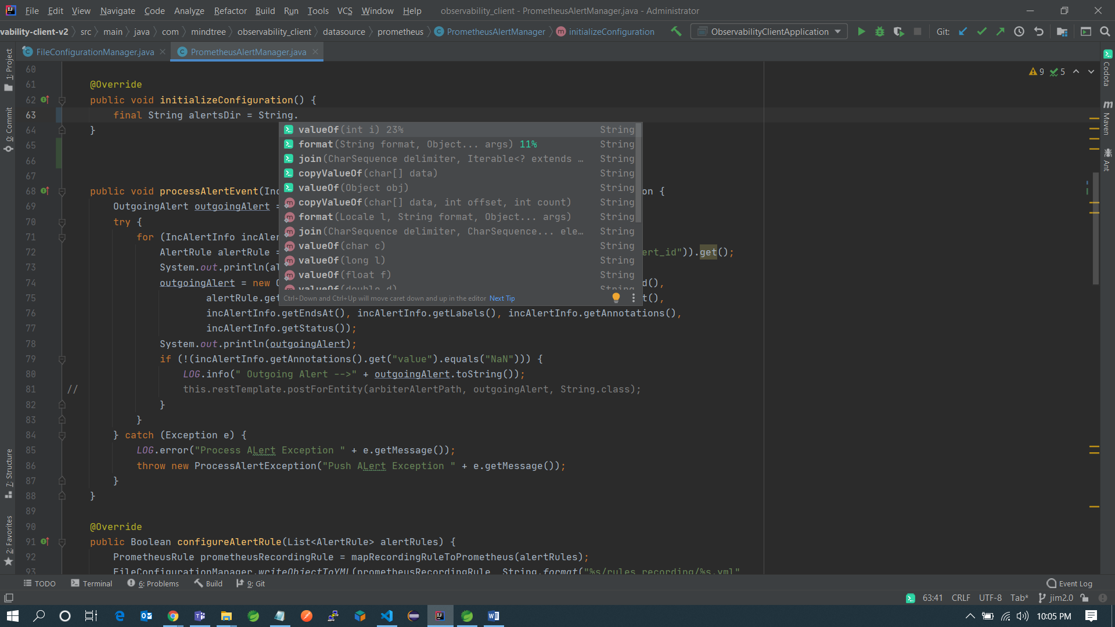Click Git push arrow icon
Viewport: 1115px width, 627px height.
click(x=1000, y=31)
